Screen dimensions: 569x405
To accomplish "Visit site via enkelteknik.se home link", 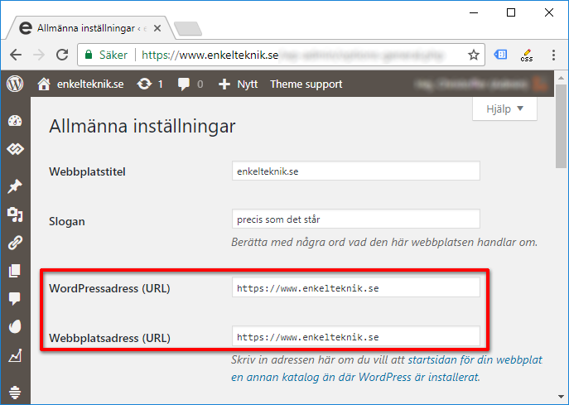I will click(x=81, y=84).
